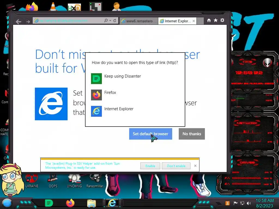The image size is (279, 209).
Task: Enable the Java Plug-In SSV Helper add-on
Action: click(x=150, y=166)
